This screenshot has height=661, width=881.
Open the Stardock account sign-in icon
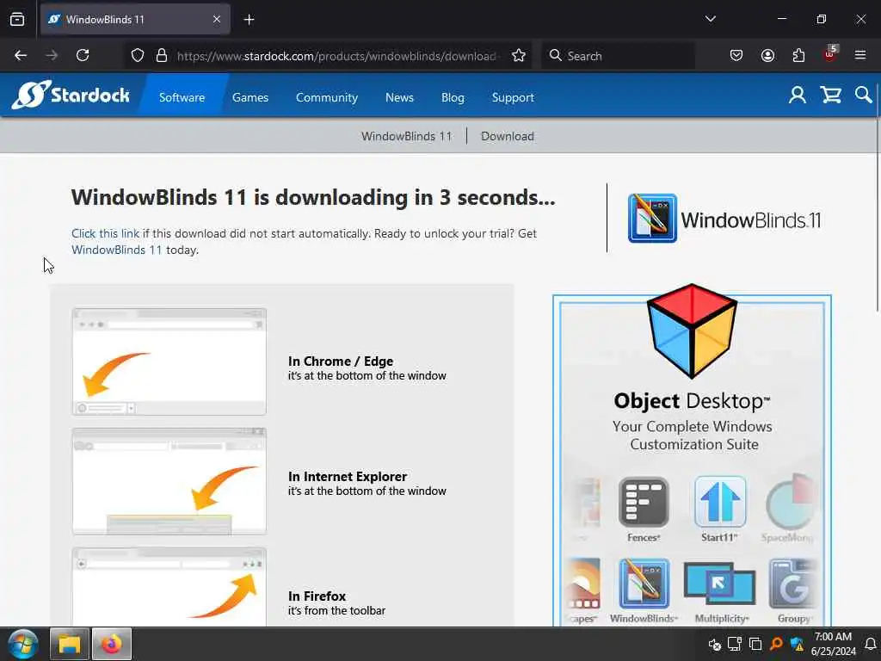(x=797, y=95)
